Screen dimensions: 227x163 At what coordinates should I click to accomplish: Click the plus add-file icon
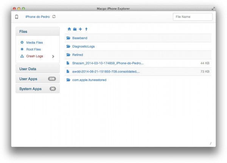coord(80,29)
